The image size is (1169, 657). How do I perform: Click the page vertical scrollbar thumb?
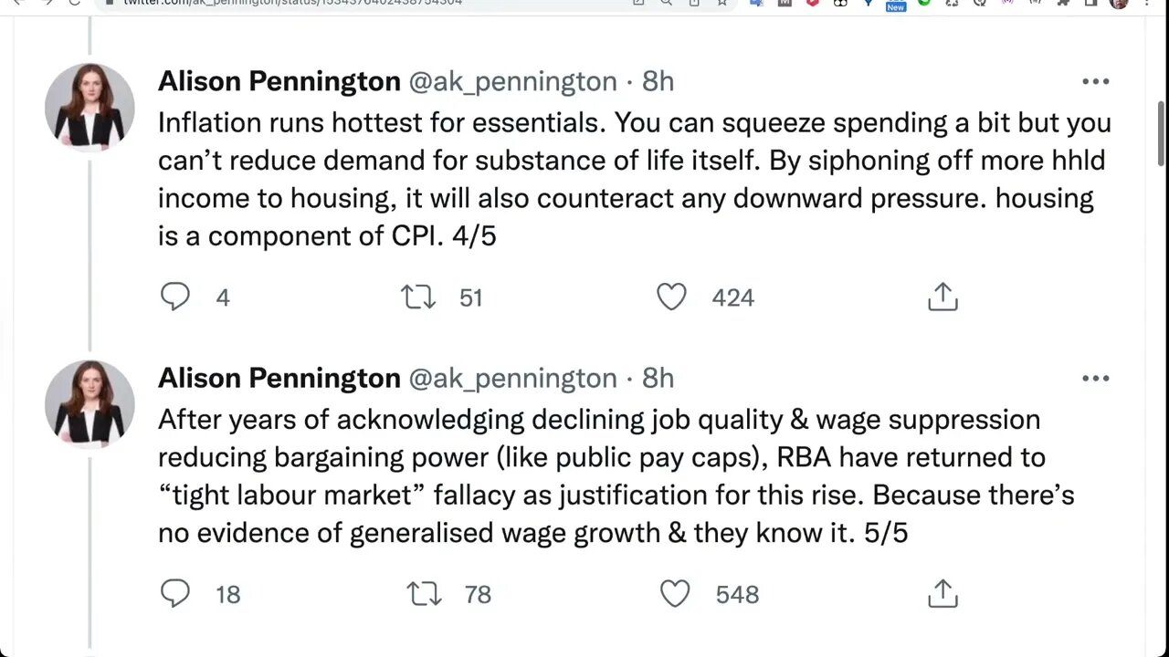tap(1161, 132)
